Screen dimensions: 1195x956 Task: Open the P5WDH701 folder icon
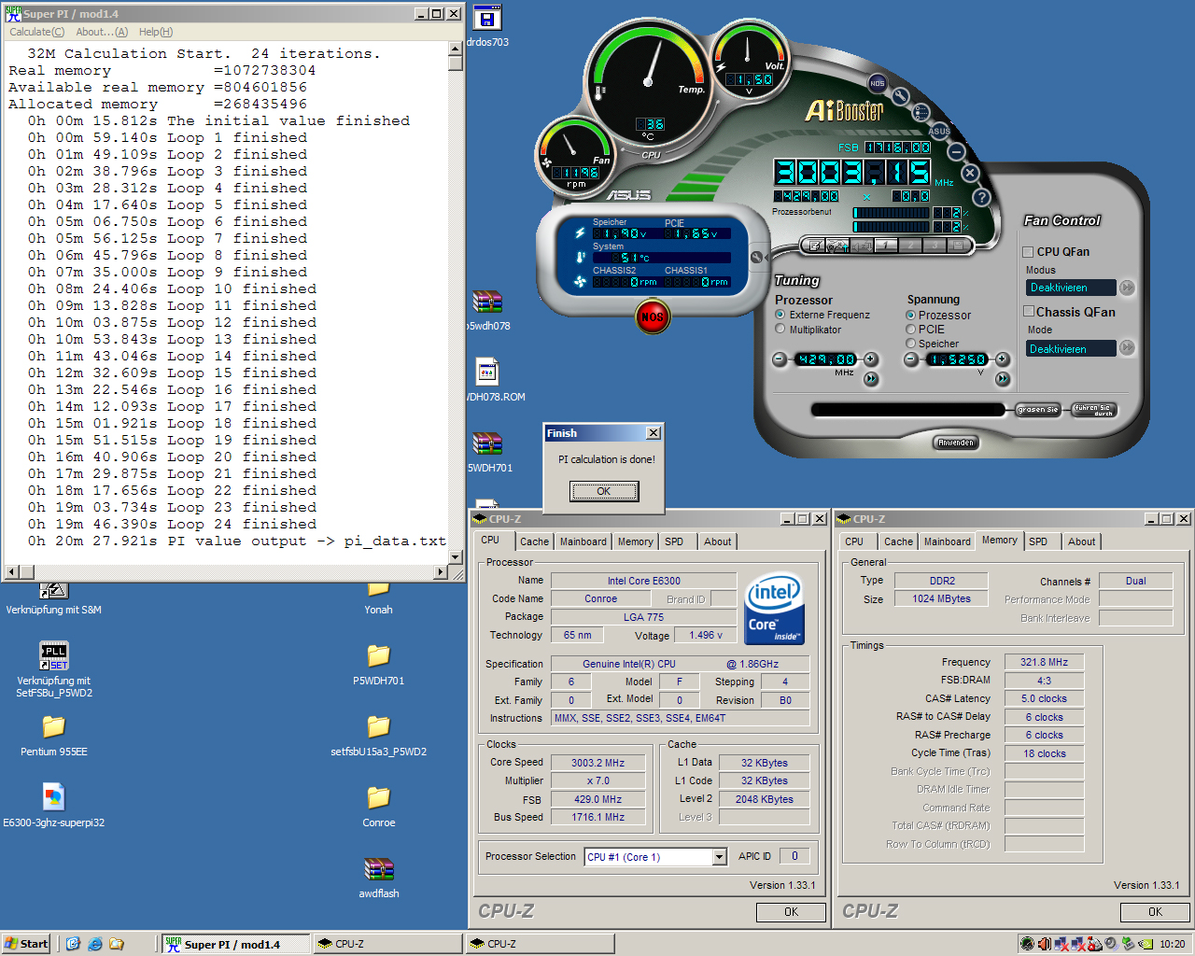(x=378, y=655)
